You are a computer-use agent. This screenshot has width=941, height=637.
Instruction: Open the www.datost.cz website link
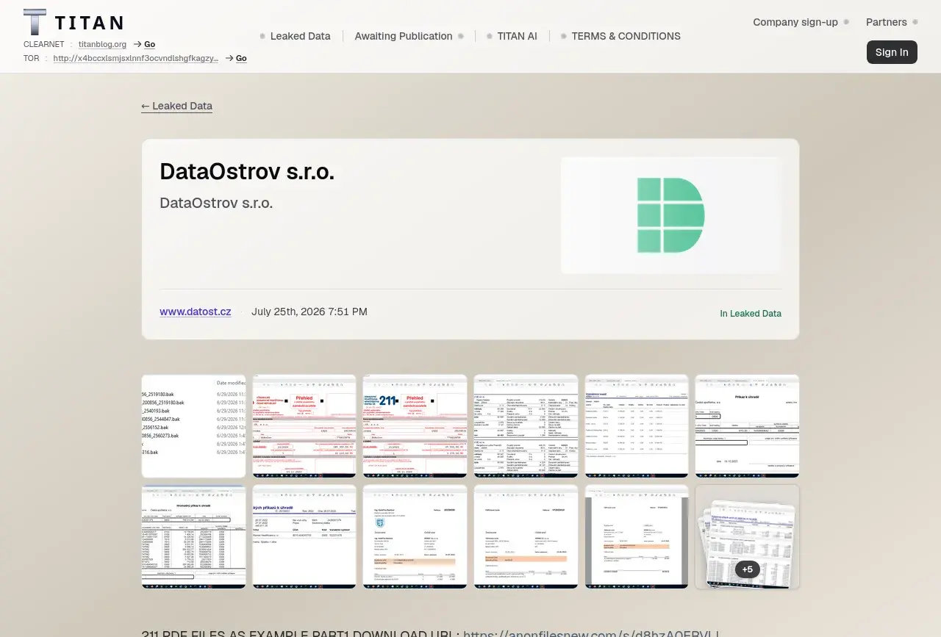[196, 312]
